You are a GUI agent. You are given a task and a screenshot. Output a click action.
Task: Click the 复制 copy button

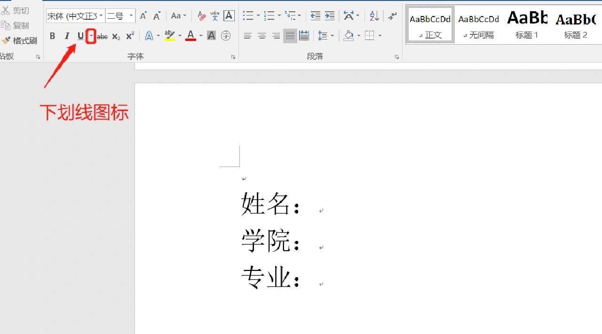(16, 25)
